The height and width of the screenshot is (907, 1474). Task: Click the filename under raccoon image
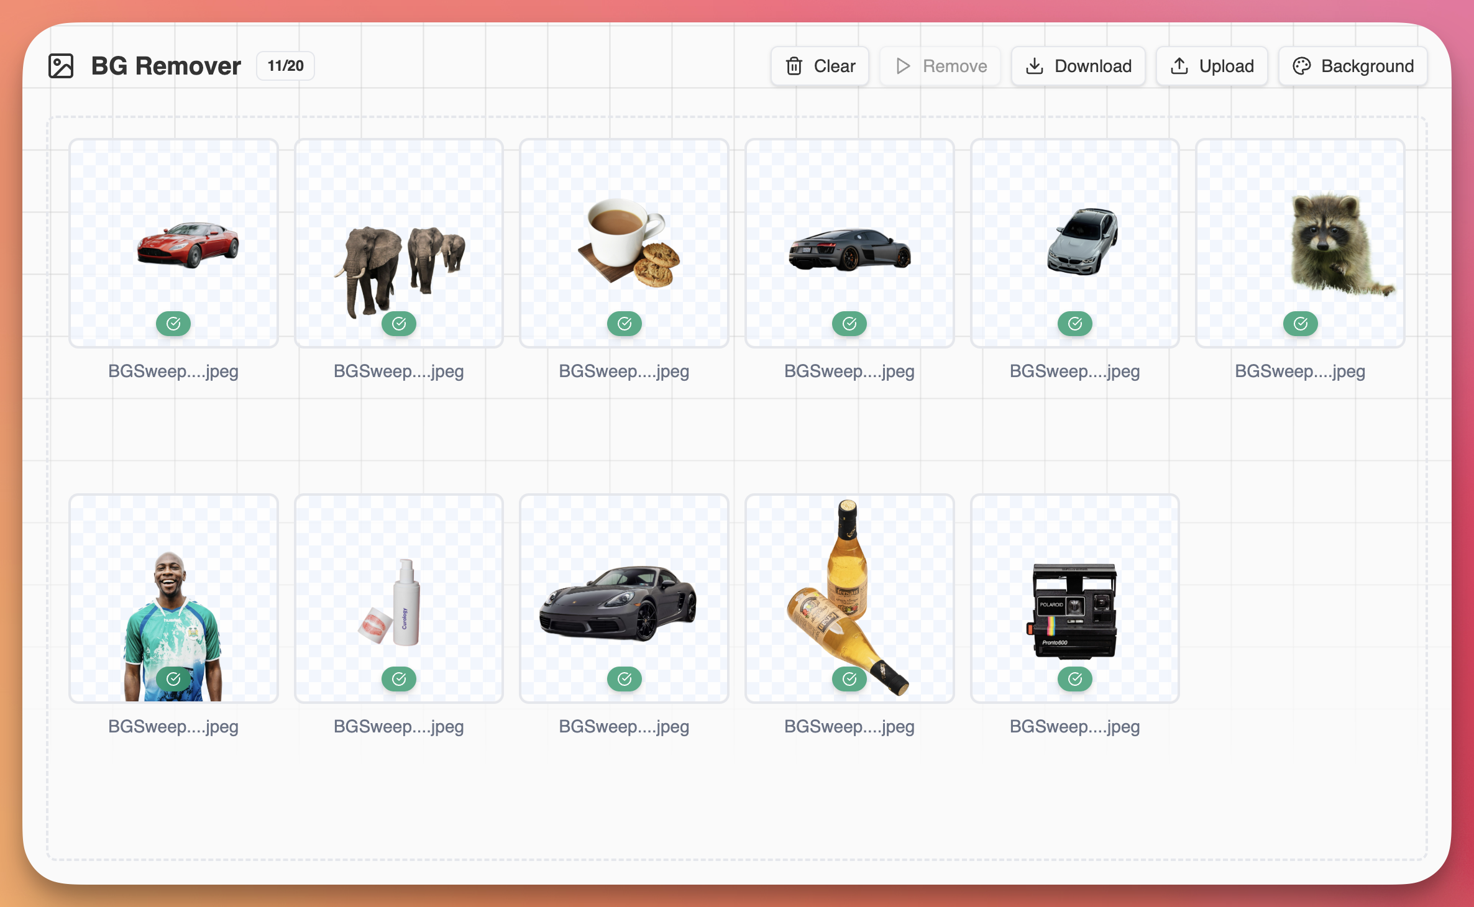click(1300, 371)
